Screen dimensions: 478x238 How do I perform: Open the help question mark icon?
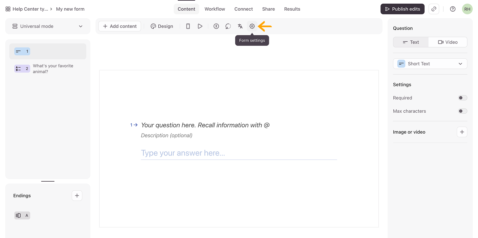pos(452,9)
